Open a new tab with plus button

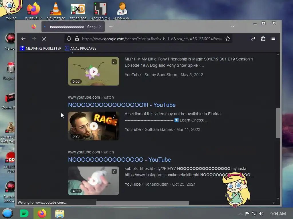click(x=111, y=27)
